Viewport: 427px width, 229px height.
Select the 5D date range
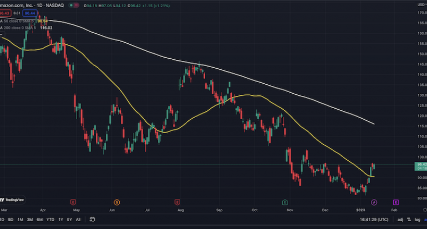(x=10, y=220)
